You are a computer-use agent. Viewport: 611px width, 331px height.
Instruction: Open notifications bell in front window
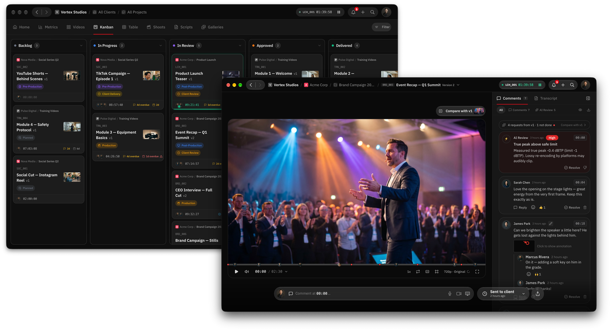coord(554,85)
